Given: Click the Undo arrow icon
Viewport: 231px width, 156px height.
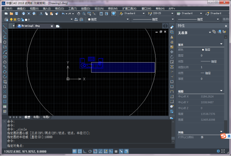Looking at the screenshot, I should (63, 14).
